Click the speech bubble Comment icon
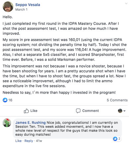 click(x=78, y=111)
